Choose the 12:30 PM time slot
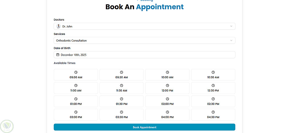 point(213,88)
